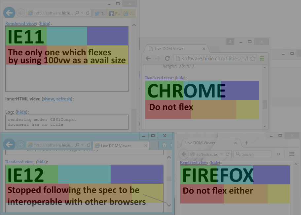Screen dimensions: 301x215
Task: Go back in the IE12 window
Action: (x=9, y=145)
